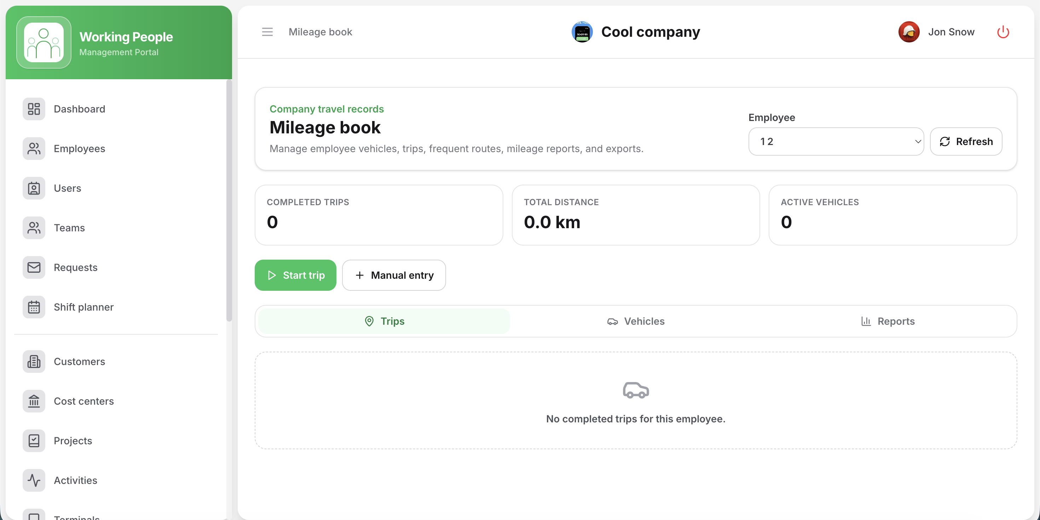Open the Dashboard grid icon
Screen dimensions: 1040x520
(x=34, y=109)
